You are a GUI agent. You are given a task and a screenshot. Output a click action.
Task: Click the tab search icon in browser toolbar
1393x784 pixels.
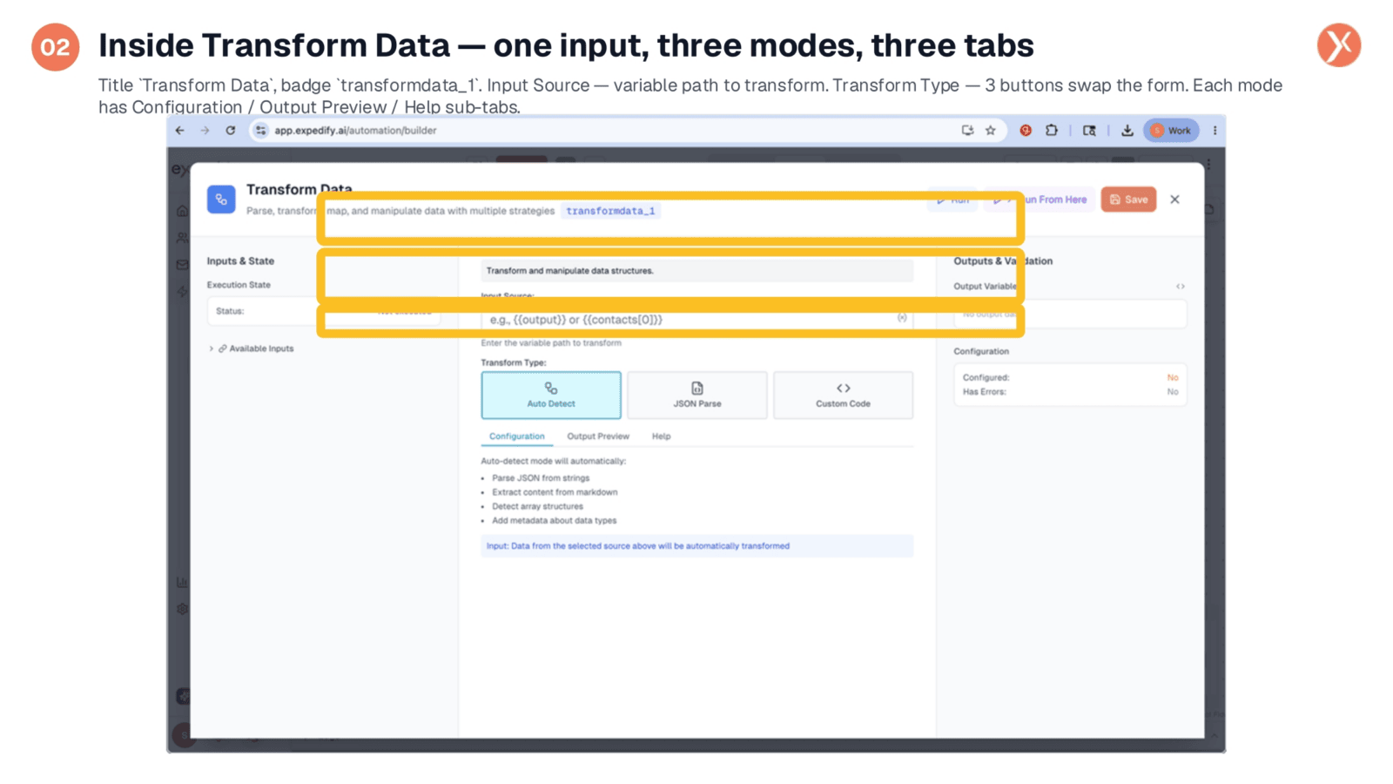[1089, 131]
